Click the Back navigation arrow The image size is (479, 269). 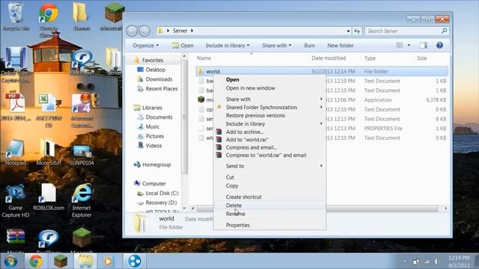[132, 31]
